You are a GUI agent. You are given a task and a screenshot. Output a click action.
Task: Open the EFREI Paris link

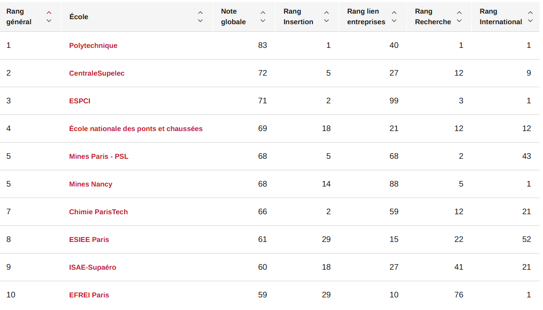click(x=89, y=295)
